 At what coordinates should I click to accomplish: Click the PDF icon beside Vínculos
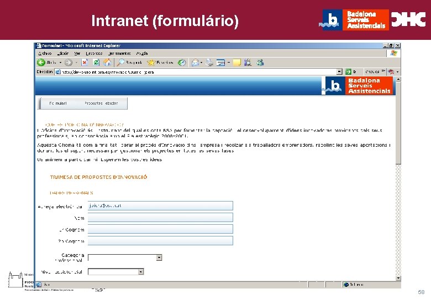(x=391, y=72)
